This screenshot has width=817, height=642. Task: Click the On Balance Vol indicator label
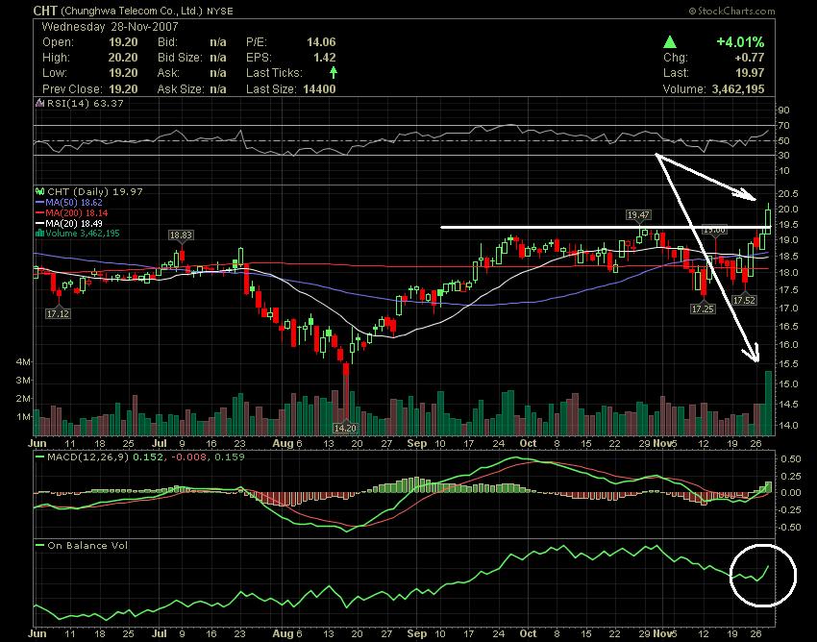87,545
